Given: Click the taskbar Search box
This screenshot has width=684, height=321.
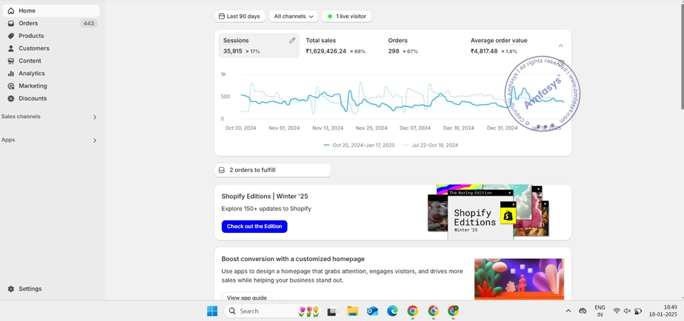Looking at the screenshot, I should (273, 311).
